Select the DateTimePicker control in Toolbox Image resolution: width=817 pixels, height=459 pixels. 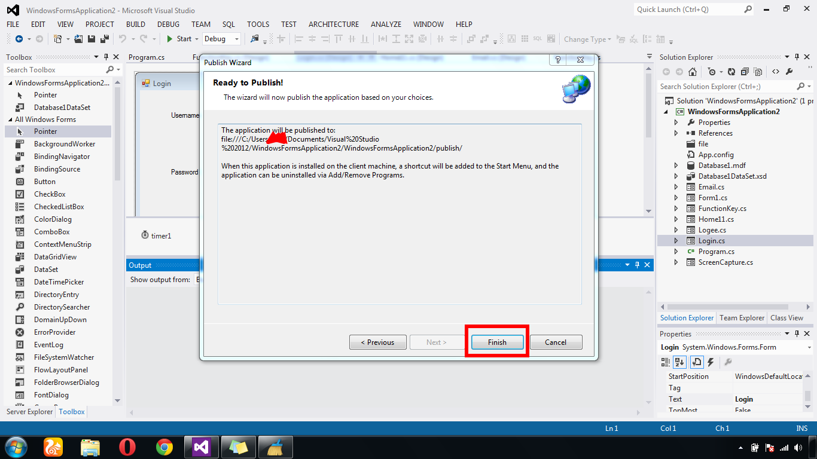tap(59, 282)
